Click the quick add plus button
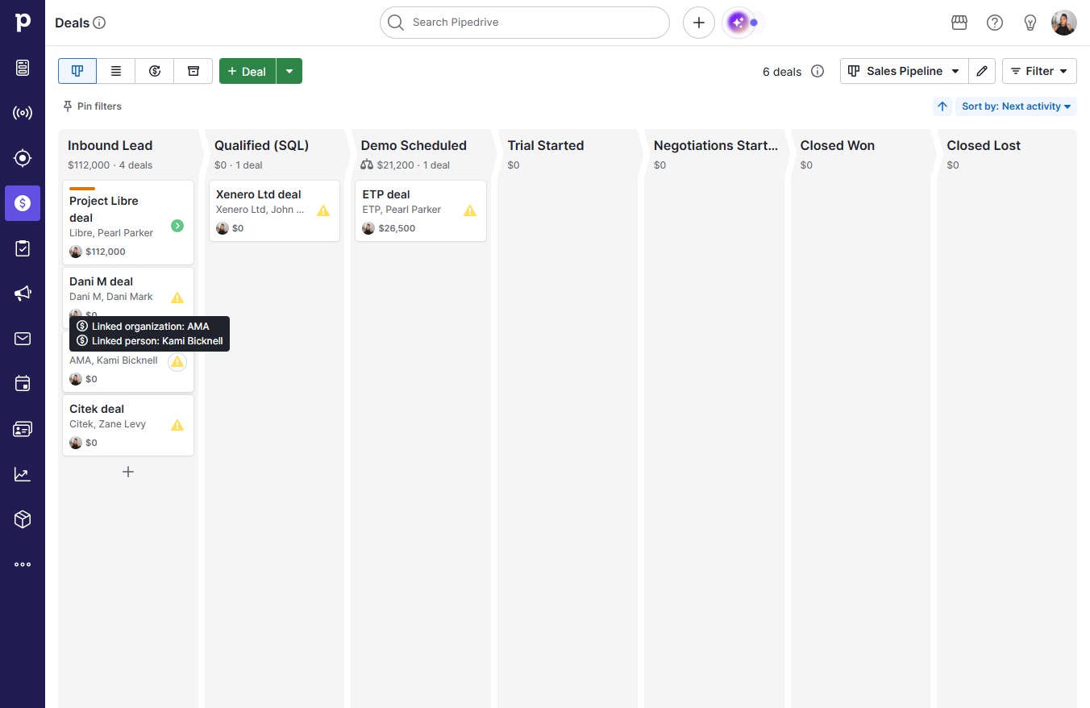Screen dimensions: 1090x708 (699, 23)
